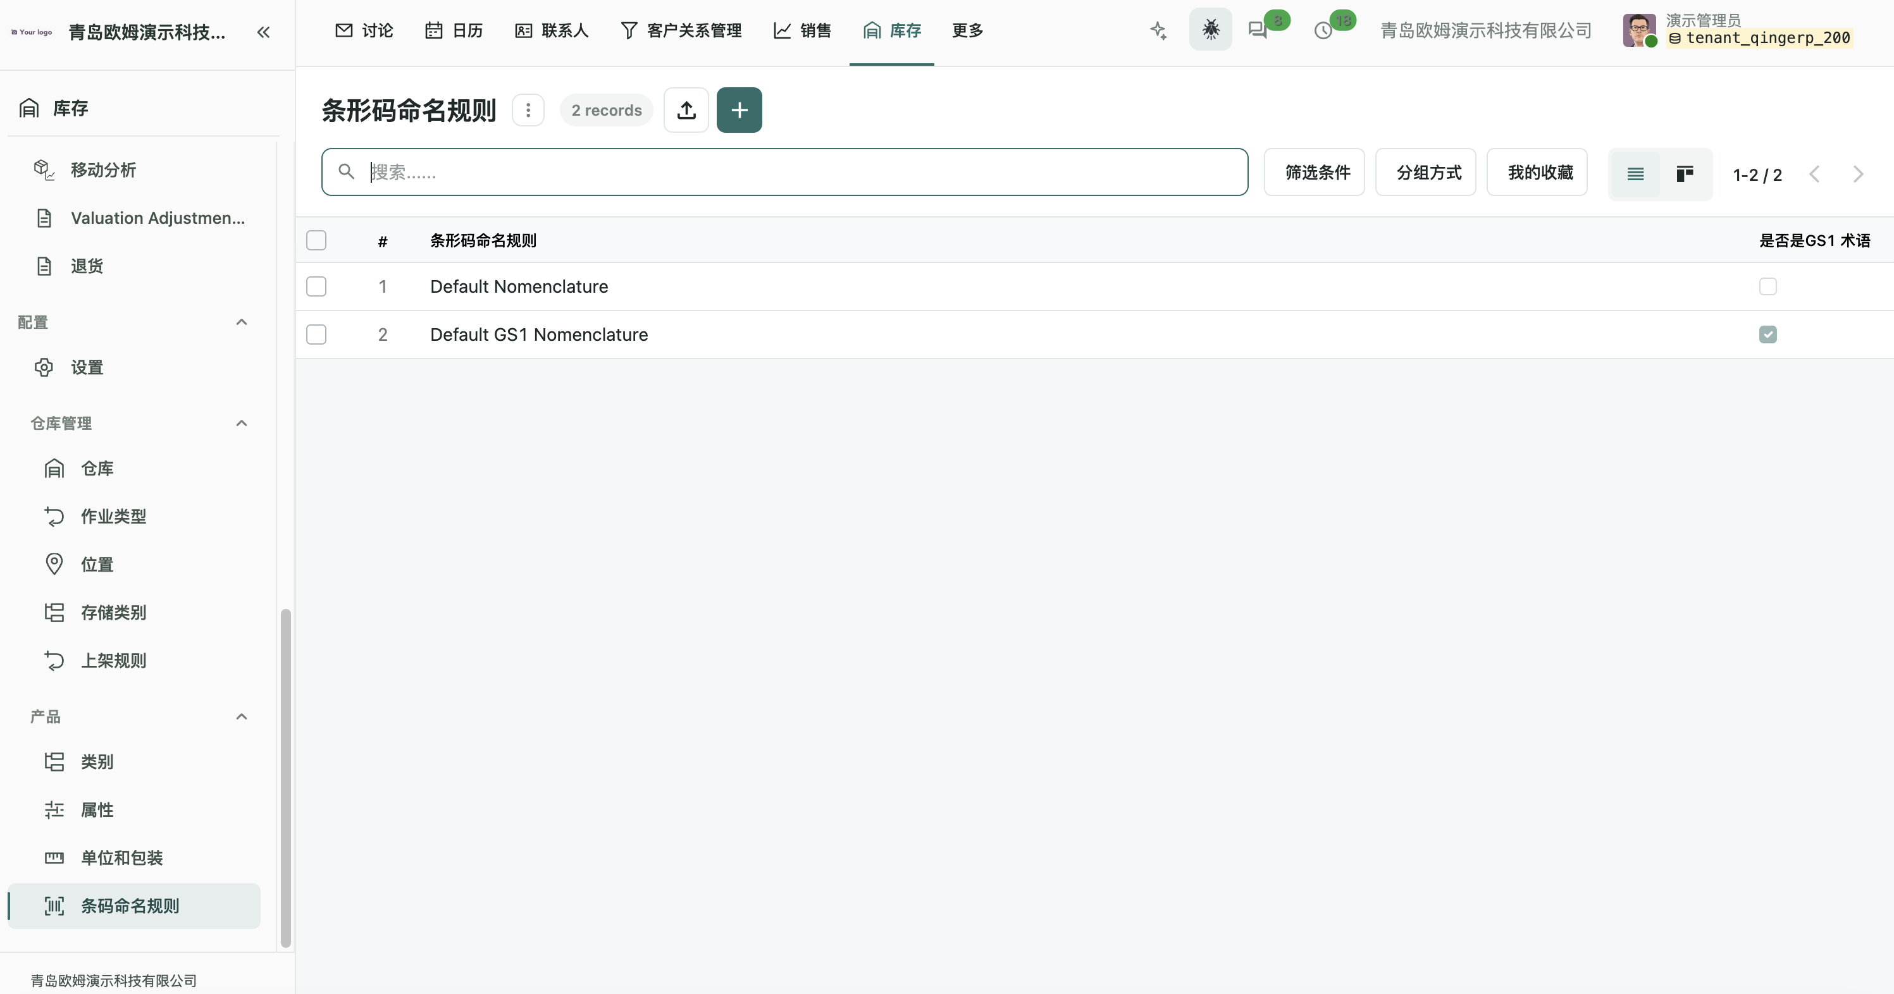The width and height of the screenshot is (1894, 994).
Task: Toggle the select-all header checkbox
Action: coord(316,240)
